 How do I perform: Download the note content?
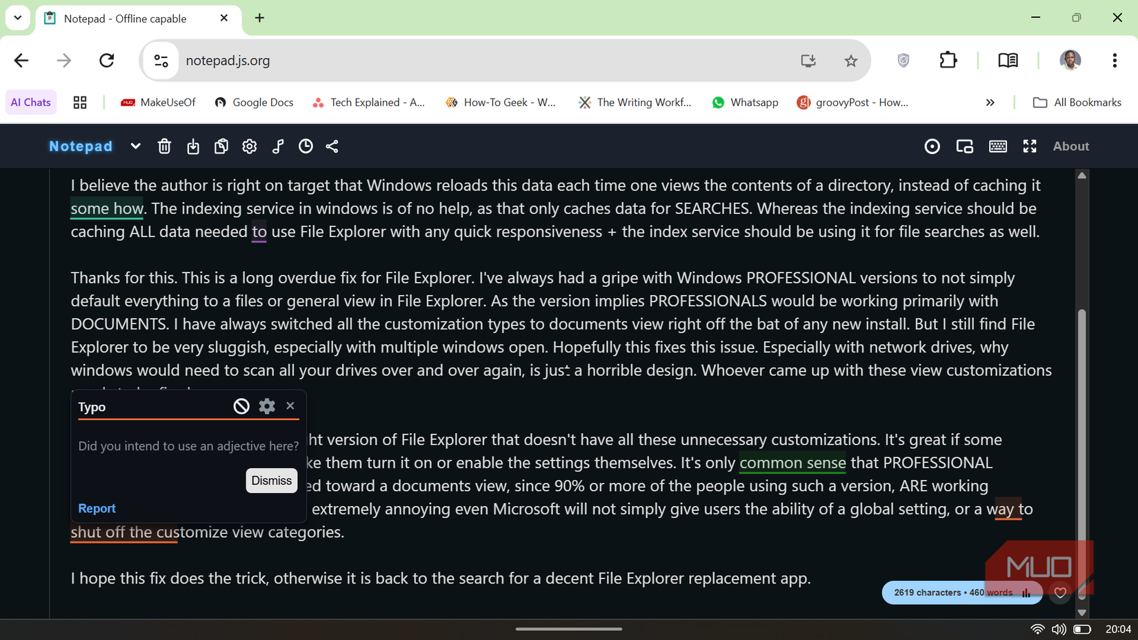(193, 146)
